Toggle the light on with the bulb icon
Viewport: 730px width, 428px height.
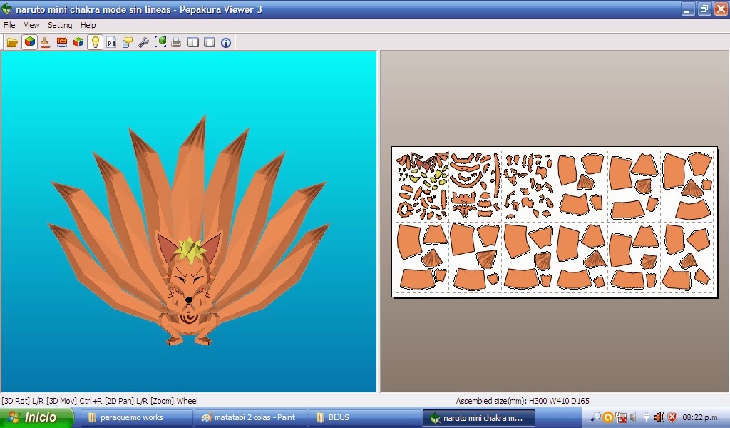[94, 42]
